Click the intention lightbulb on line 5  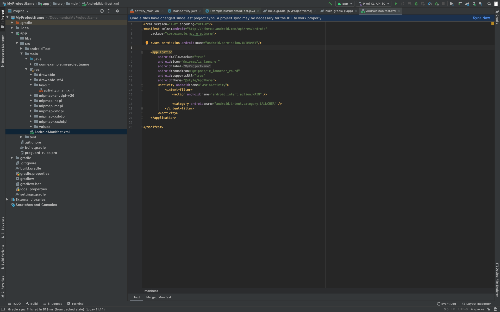click(147, 43)
